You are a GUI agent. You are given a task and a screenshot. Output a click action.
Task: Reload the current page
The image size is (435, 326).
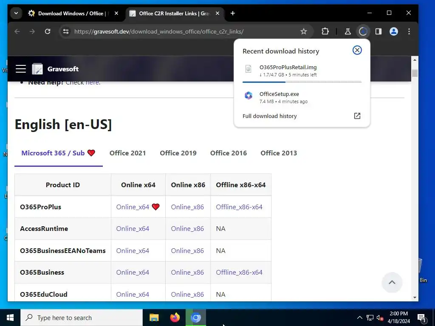click(48, 31)
